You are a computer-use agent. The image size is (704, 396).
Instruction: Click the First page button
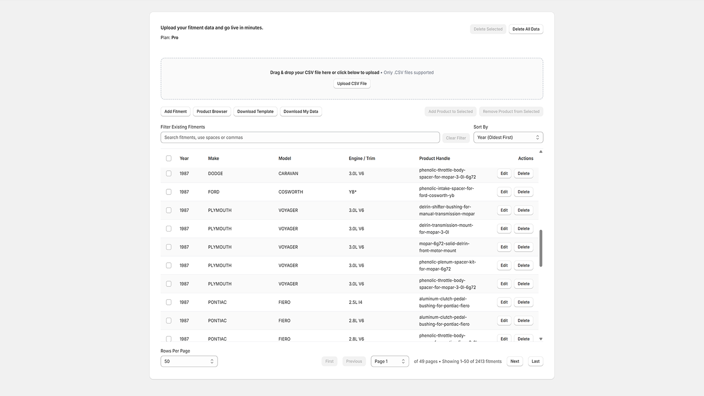tap(330, 361)
